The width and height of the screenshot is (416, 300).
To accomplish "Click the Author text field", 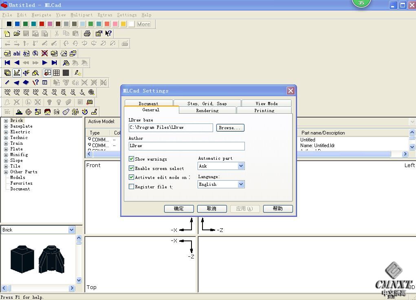I will click(x=187, y=146).
